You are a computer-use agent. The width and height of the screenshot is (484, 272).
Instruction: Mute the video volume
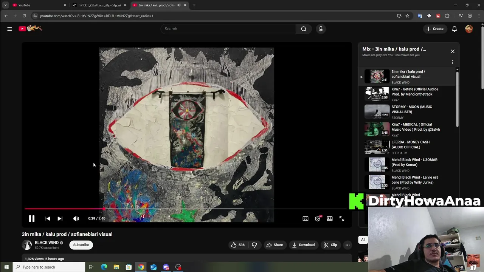click(76, 218)
